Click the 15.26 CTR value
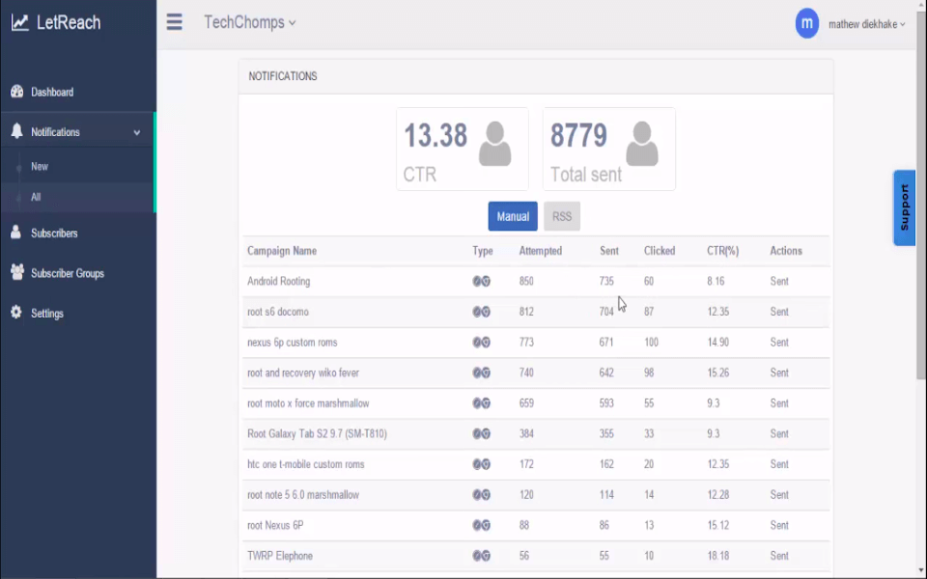The height and width of the screenshot is (579, 927). 717,372
